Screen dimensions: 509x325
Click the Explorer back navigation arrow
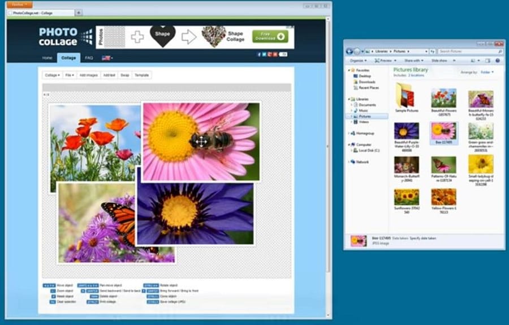(350, 51)
